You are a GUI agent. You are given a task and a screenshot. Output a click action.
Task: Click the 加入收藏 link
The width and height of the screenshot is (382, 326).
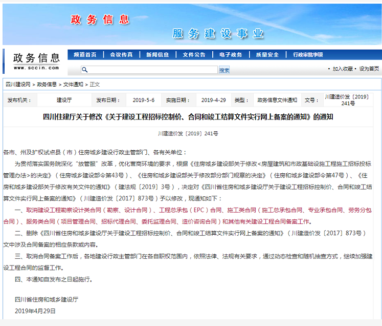(x=342, y=69)
